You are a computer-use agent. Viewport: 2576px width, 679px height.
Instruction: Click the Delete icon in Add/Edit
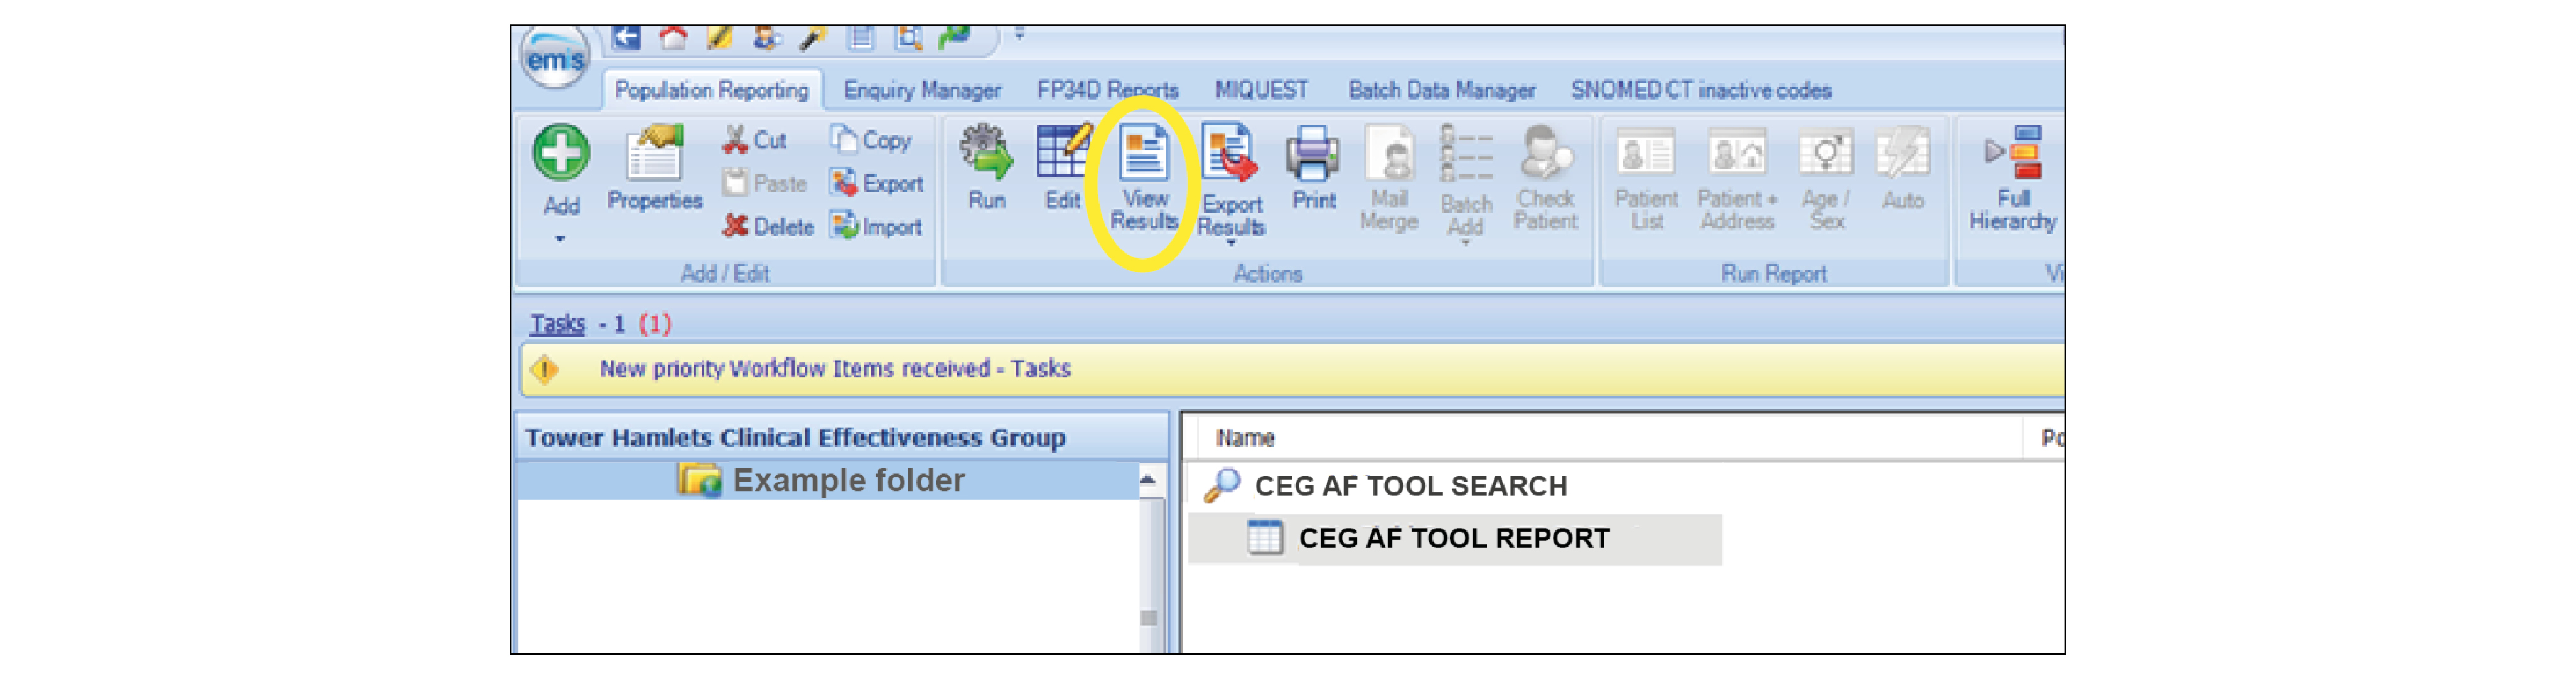pos(768,227)
